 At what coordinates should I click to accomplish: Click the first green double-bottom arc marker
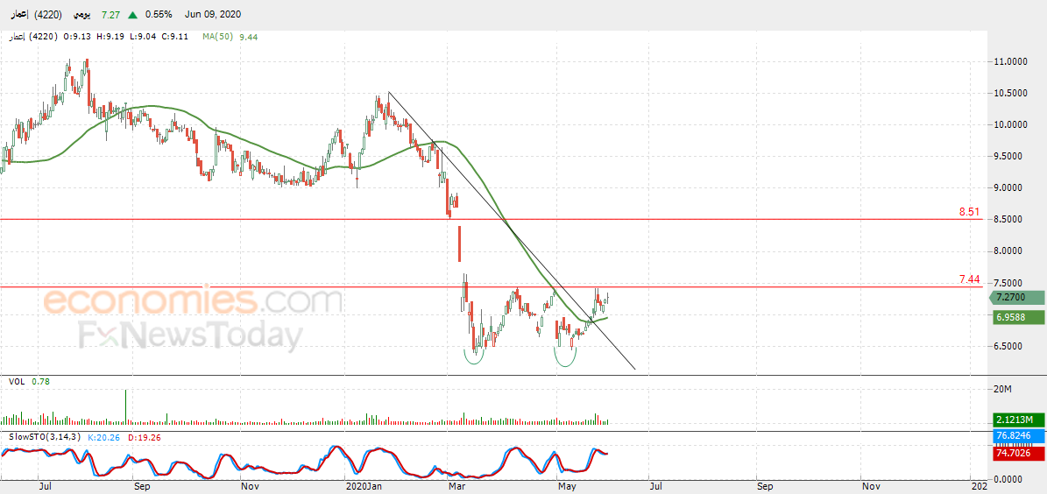pos(475,358)
